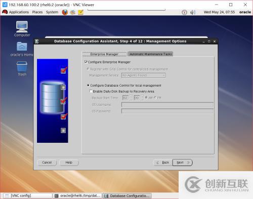Click Next to continue

183,163
